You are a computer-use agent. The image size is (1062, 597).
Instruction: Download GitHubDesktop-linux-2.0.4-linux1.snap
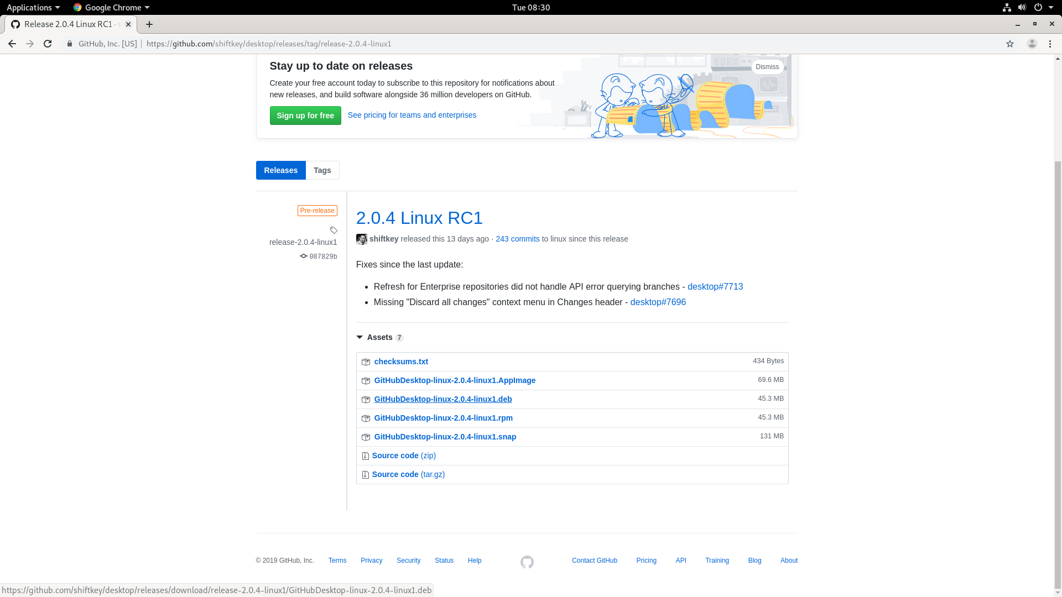(445, 437)
